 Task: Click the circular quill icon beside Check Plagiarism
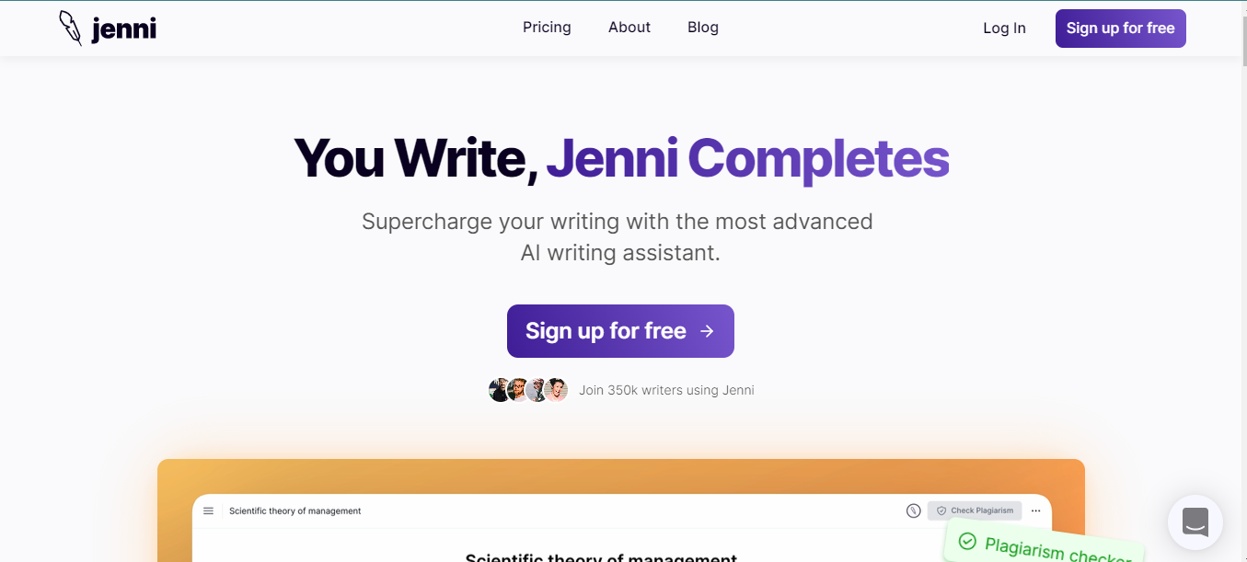(x=913, y=510)
